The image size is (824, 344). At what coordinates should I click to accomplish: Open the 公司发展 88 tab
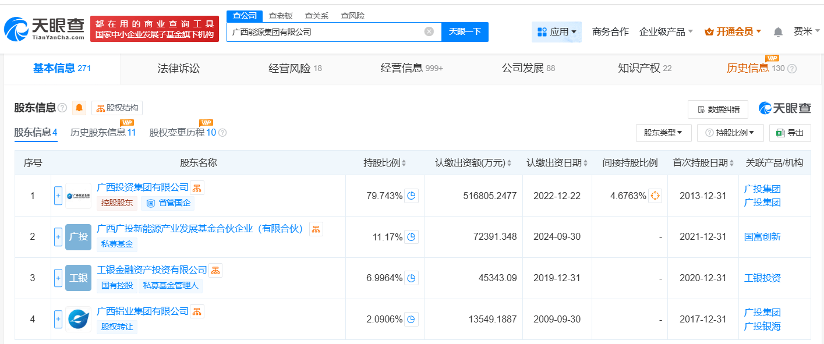coord(528,69)
